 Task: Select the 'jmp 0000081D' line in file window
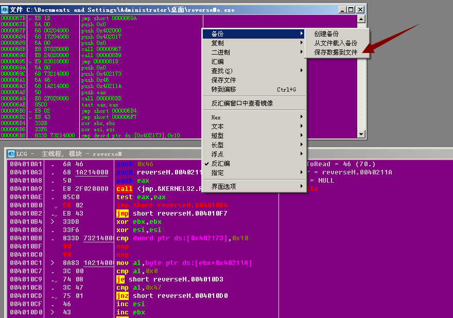point(101,62)
